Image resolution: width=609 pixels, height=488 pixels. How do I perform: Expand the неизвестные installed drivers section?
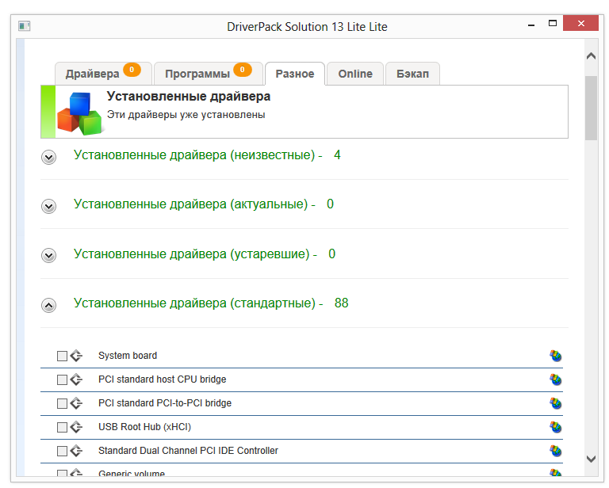point(49,157)
